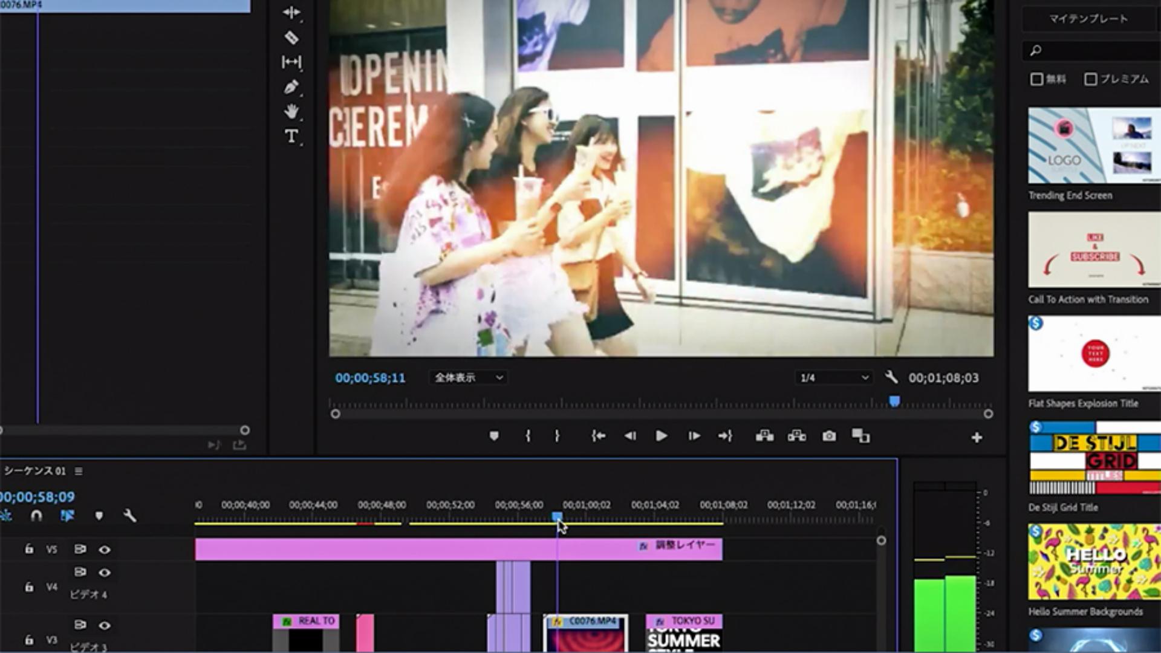This screenshot has height=653, width=1161.
Task: Click the Export Frame camera icon
Action: coord(829,436)
